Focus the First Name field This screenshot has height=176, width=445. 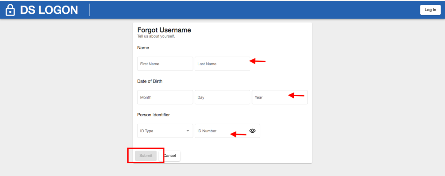click(165, 64)
